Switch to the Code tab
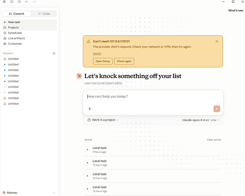Screen dimensions: 245x196 (x=44, y=14)
